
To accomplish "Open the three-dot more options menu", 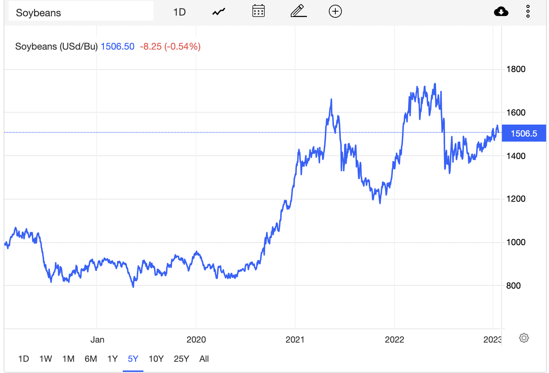I will (528, 12).
